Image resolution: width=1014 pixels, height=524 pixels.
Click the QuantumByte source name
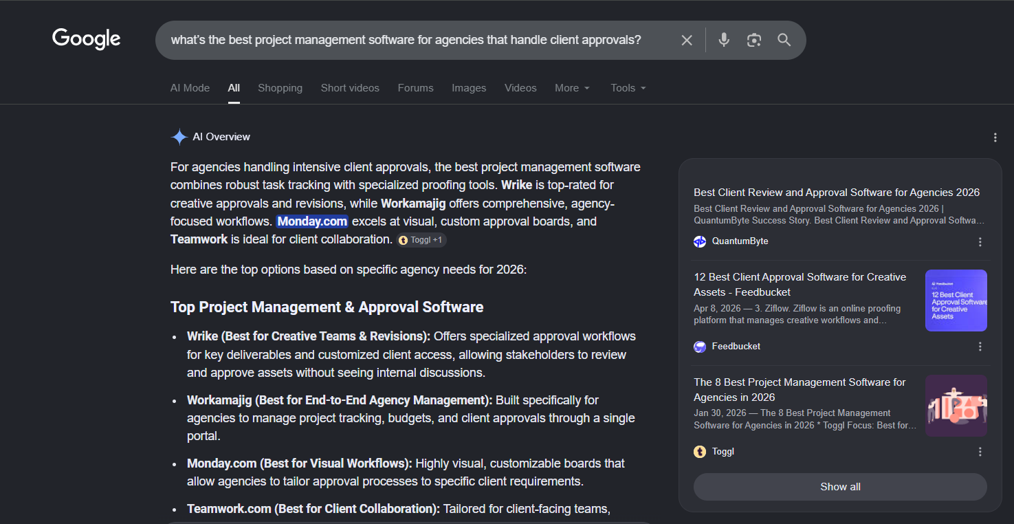[x=740, y=241]
